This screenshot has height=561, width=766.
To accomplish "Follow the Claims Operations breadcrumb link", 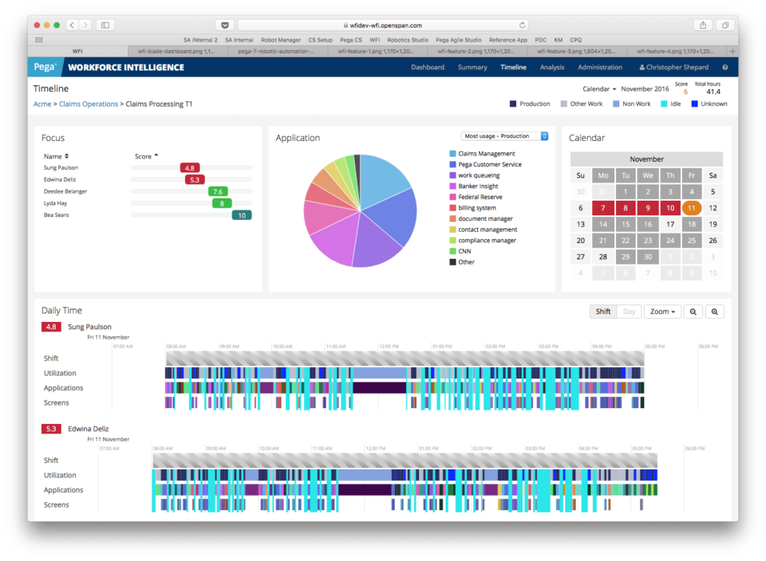I will (88, 104).
